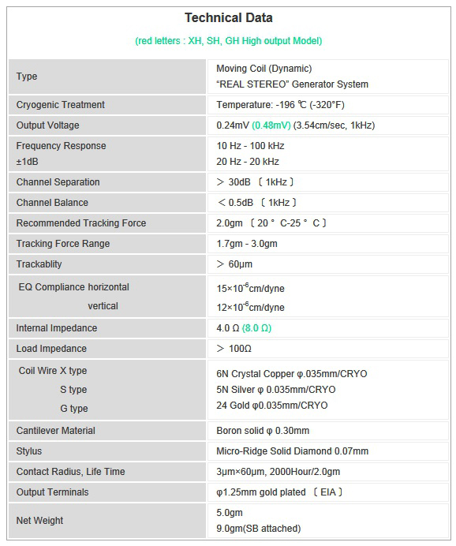Click the green 0.48mV output value

point(271,125)
